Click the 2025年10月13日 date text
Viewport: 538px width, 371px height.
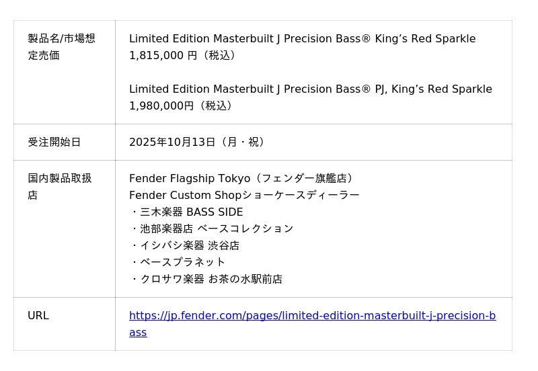pos(172,142)
